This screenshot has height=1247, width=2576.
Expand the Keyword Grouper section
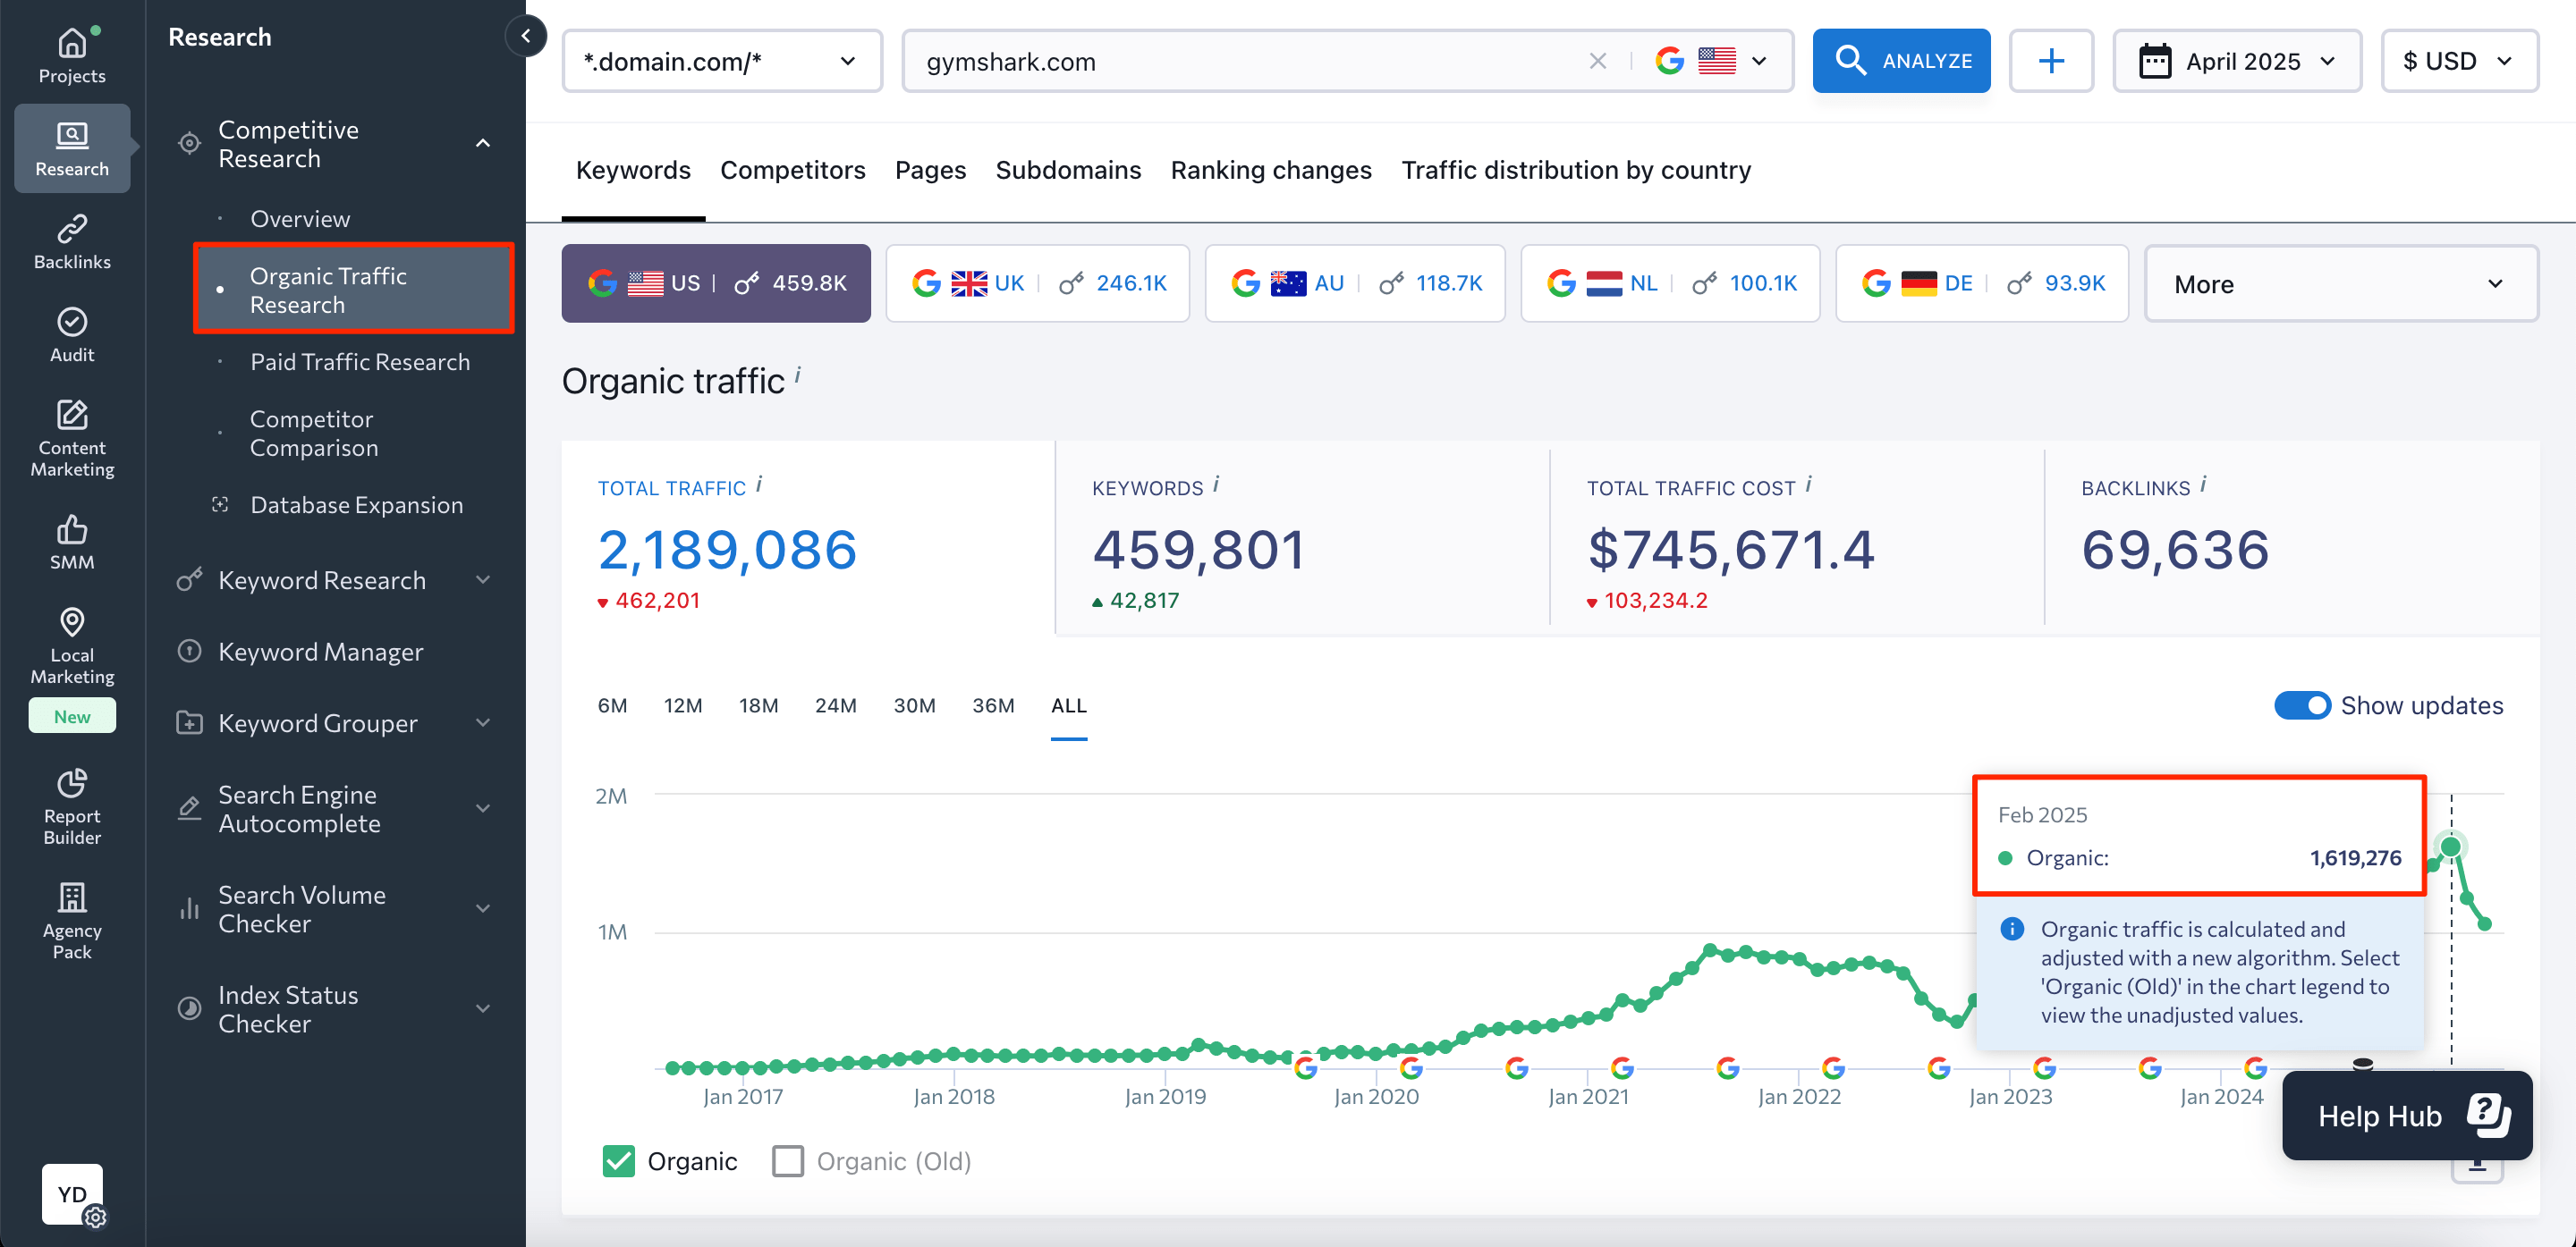[483, 723]
